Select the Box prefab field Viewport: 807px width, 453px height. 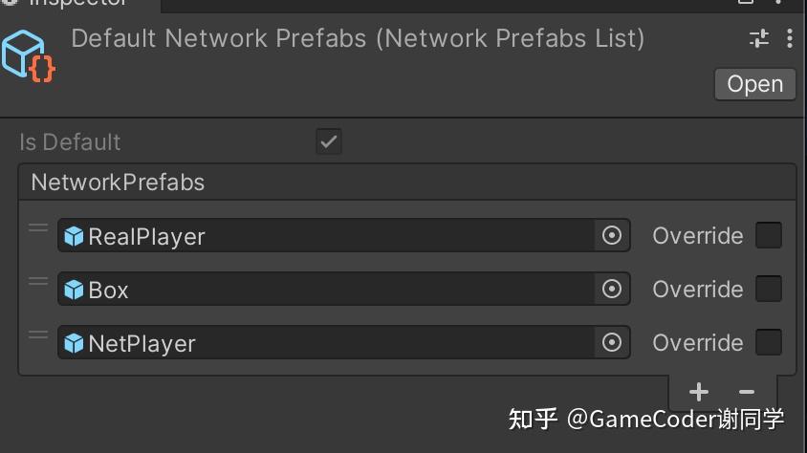click(x=326, y=289)
